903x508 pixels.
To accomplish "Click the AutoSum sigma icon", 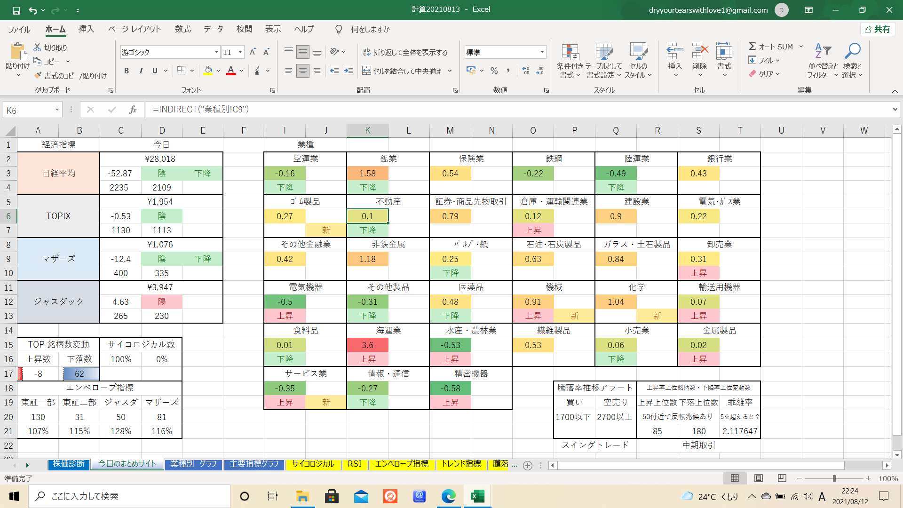I will [x=752, y=47].
